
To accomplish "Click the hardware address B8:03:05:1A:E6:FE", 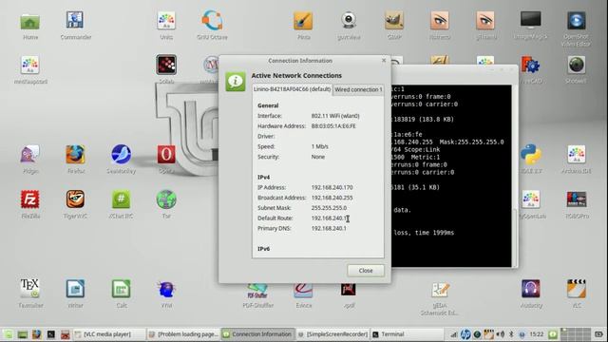I will pos(333,126).
